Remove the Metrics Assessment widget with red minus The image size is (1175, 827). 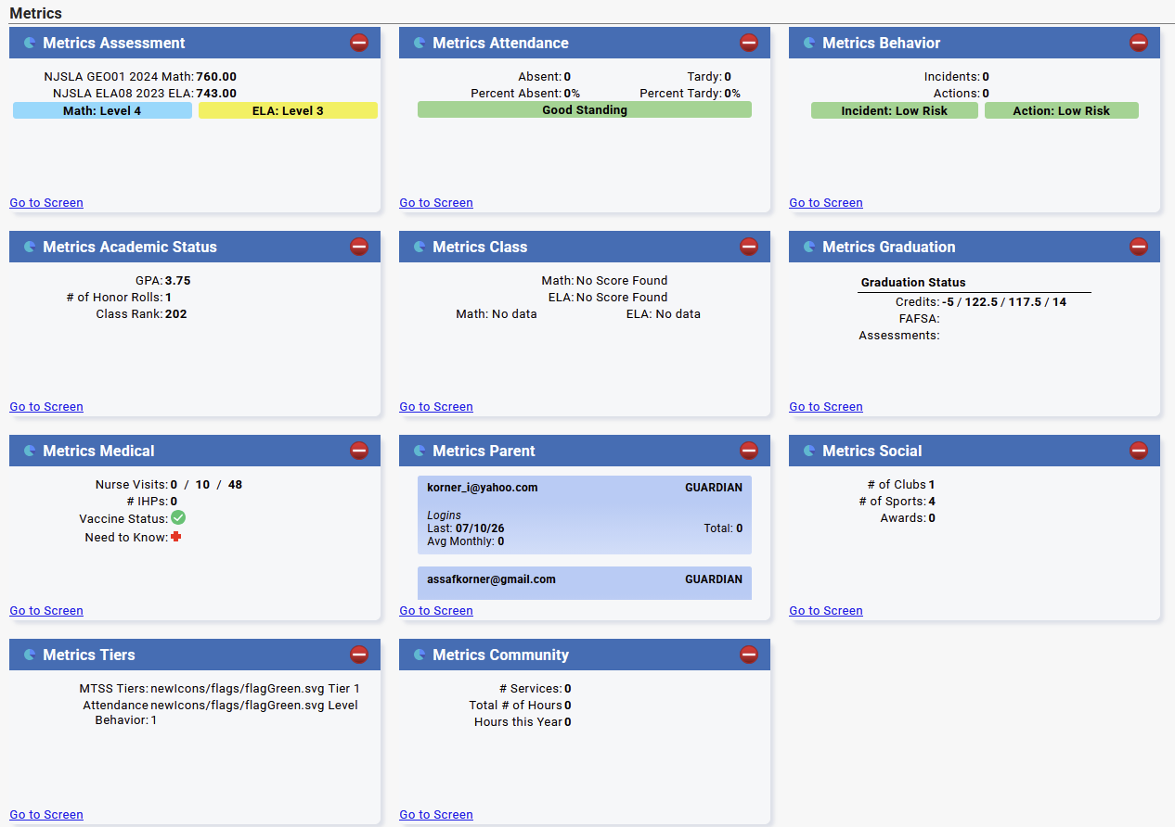359,43
